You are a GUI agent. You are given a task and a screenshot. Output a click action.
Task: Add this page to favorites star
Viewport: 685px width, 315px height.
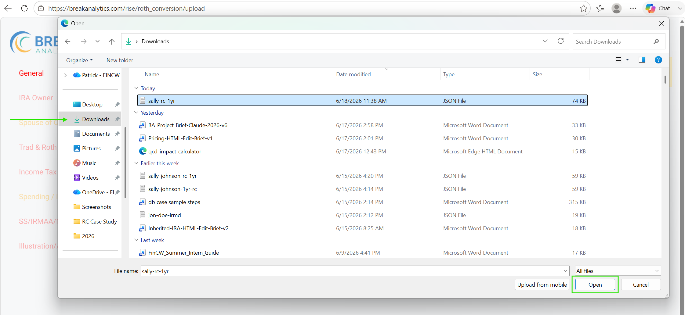[583, 8]
